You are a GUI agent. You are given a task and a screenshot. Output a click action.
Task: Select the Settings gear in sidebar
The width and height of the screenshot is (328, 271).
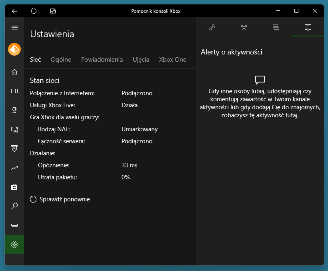click(x=14, y=245)
